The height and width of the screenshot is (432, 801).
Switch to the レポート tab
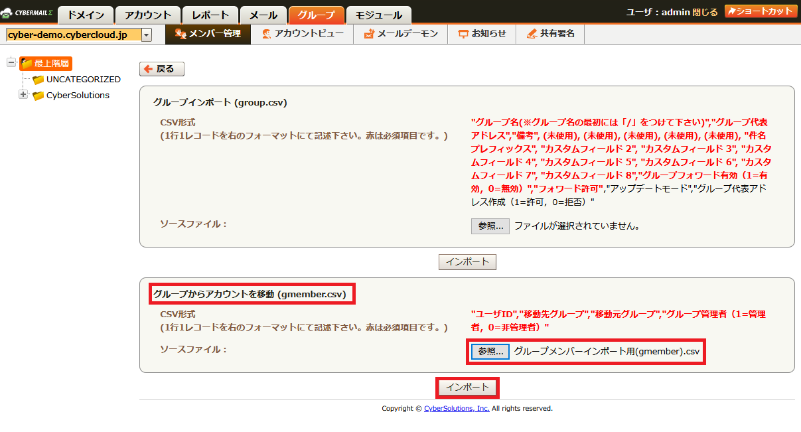click(x=210, y=15)
